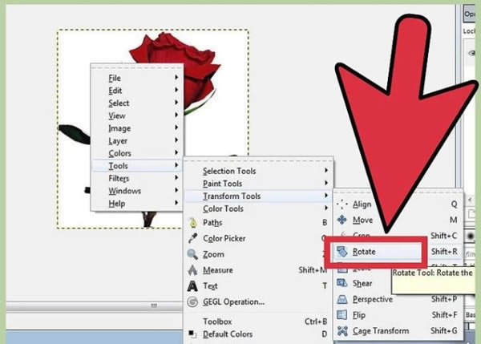Expand the Paint Tools submenu arrow
Image resolution: width=481 pixels, height=344 pixels.
coord(326,183)
